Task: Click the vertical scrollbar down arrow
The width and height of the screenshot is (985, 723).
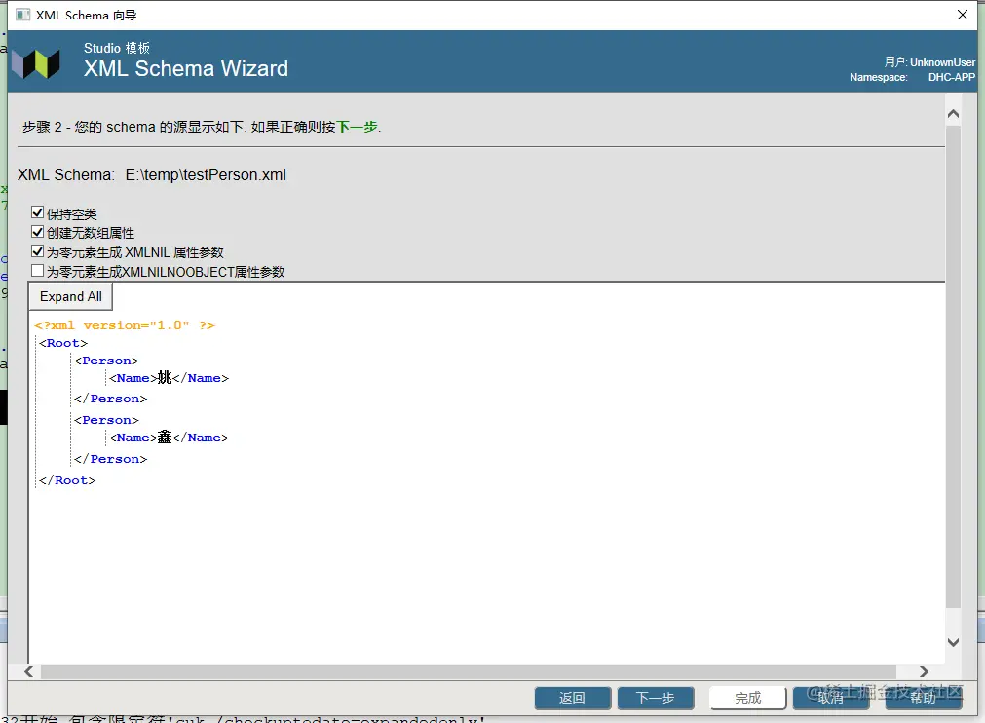Action: coord(953,642)
